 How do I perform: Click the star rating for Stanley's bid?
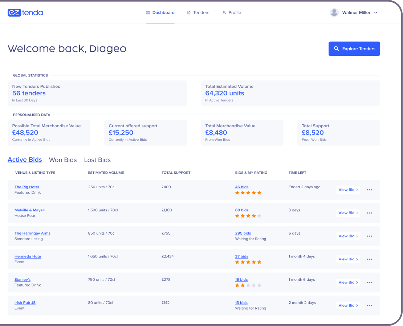click(x=248, y=285)
